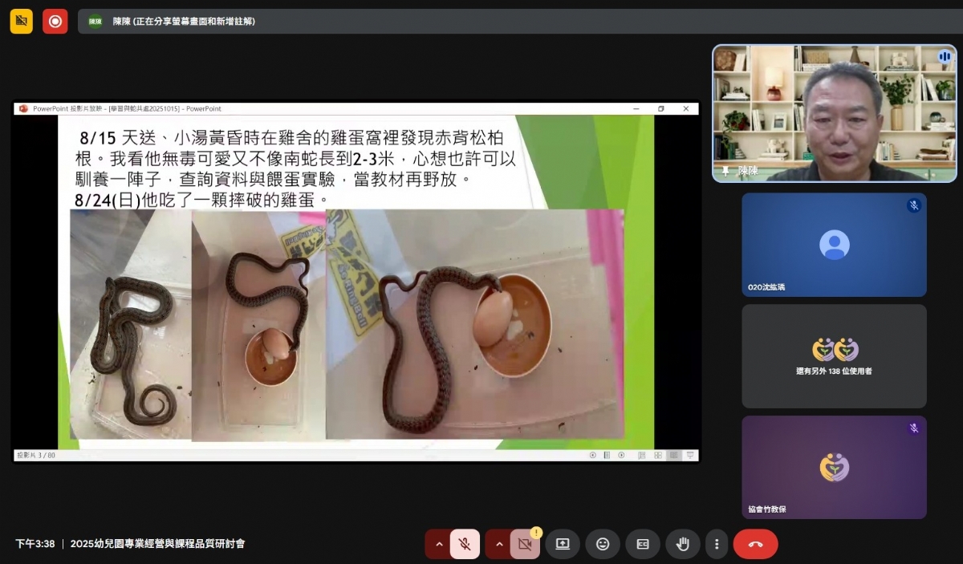Open the '還有另外 138 位使用者' participants tile
The width and height of the screenshot is (963, 564).
click(x=834, y=355)
